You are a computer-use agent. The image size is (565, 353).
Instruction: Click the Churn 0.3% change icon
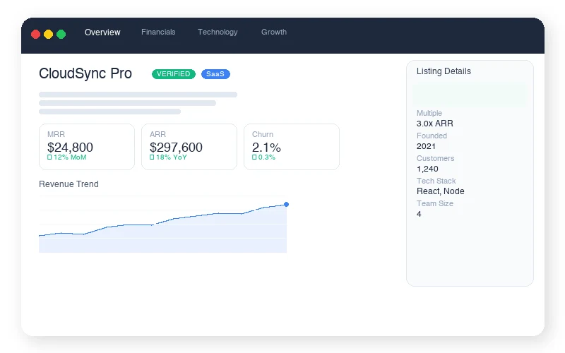pos(254,157)
